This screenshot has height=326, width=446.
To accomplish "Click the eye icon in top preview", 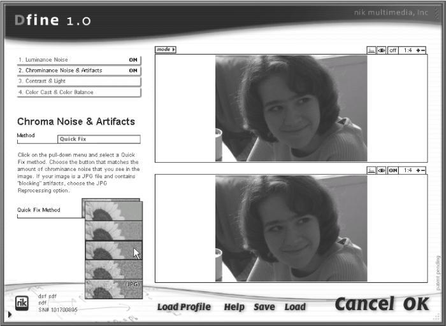I will click(382, 50).
